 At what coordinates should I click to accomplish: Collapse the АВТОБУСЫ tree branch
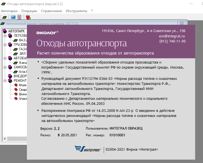(x=5, y=58)
